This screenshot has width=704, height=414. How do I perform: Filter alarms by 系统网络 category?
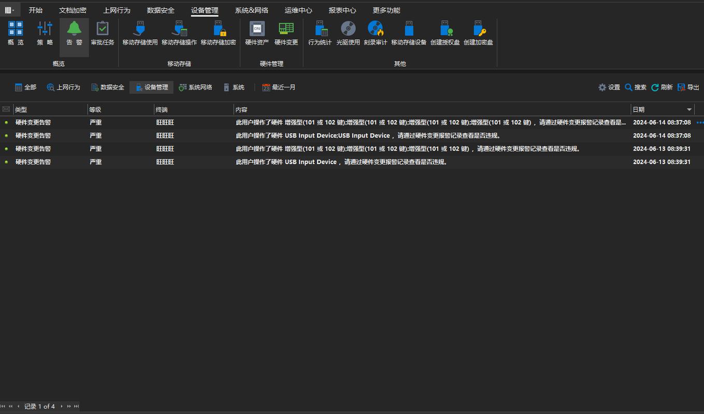tap(195, 87)
